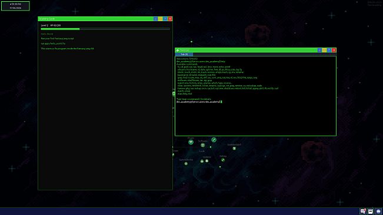Click the clock and date widget
This screenshot has height=215, width=383.
15,6
